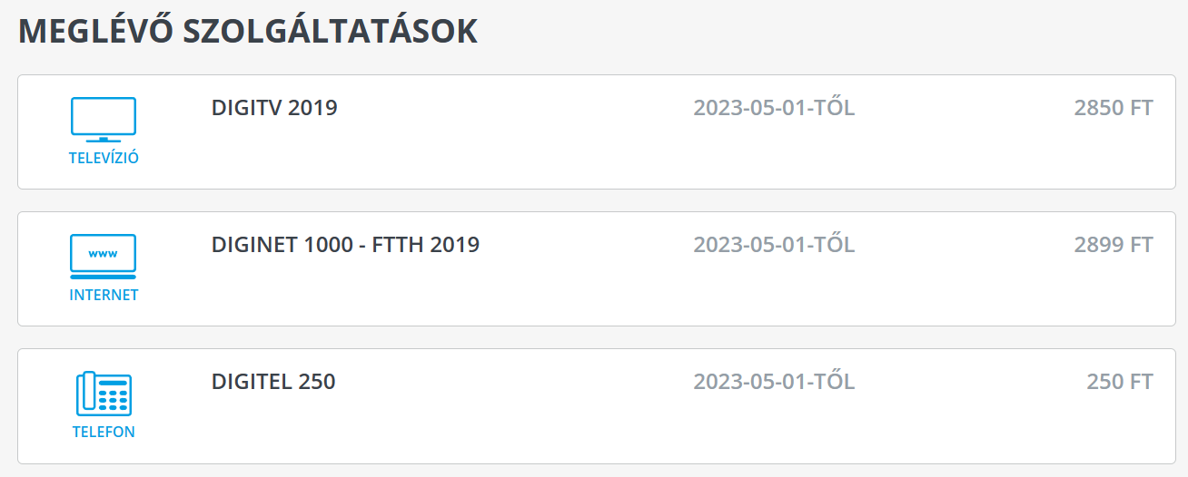Click the www text inside the laptop icon
Screen dimensions: 1188x477
(104, 253)
